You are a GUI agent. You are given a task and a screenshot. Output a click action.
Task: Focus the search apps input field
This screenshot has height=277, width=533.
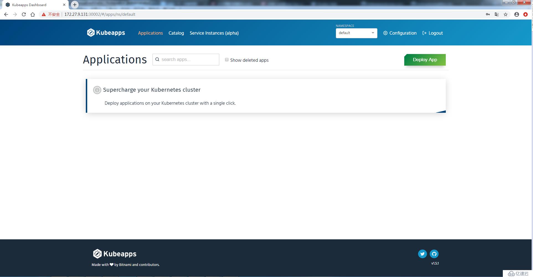186,60
